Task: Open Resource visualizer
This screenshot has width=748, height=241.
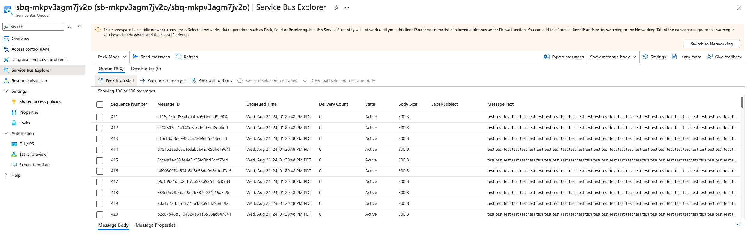Action: tap(29, 81)
